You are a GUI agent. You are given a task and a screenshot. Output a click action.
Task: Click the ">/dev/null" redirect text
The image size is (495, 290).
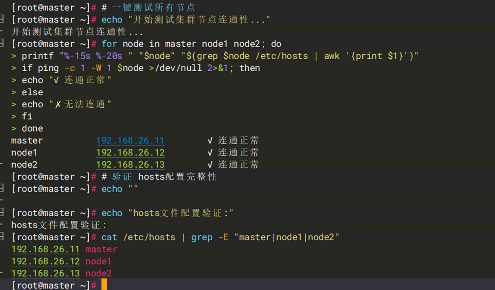tap(175, 68)
